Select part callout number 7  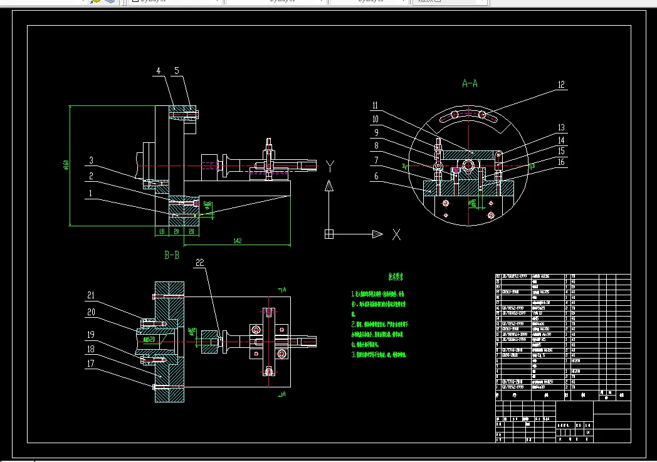376,160
